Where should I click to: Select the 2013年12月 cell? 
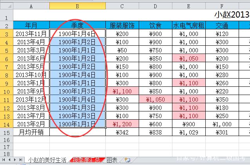[31, 99]
